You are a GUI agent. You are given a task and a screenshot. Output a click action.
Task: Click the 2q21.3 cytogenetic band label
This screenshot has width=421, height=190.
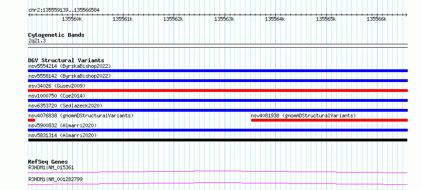point(37,41)
